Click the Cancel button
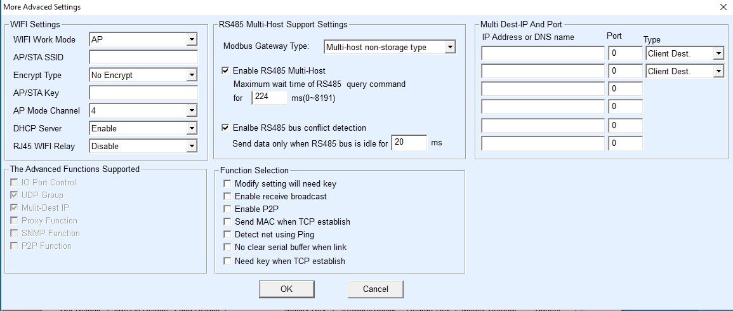 (375, 289)
